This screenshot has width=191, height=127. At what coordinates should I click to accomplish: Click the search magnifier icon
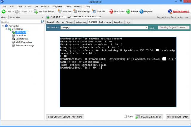(42, 22)
